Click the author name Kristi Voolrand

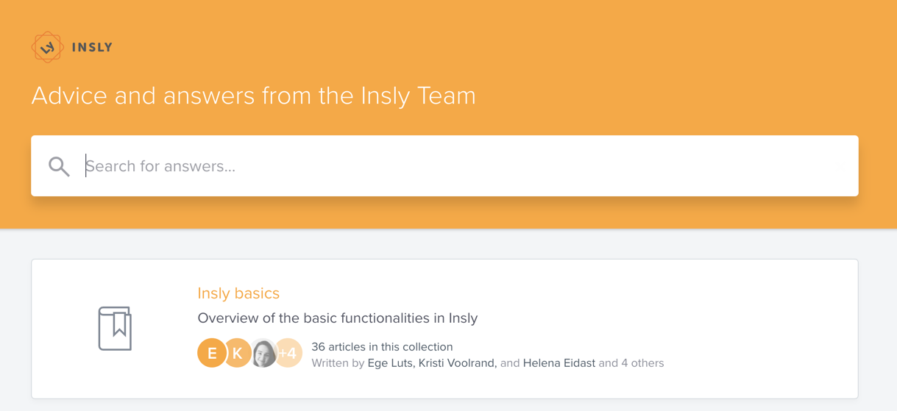click(x=458, y=363)
